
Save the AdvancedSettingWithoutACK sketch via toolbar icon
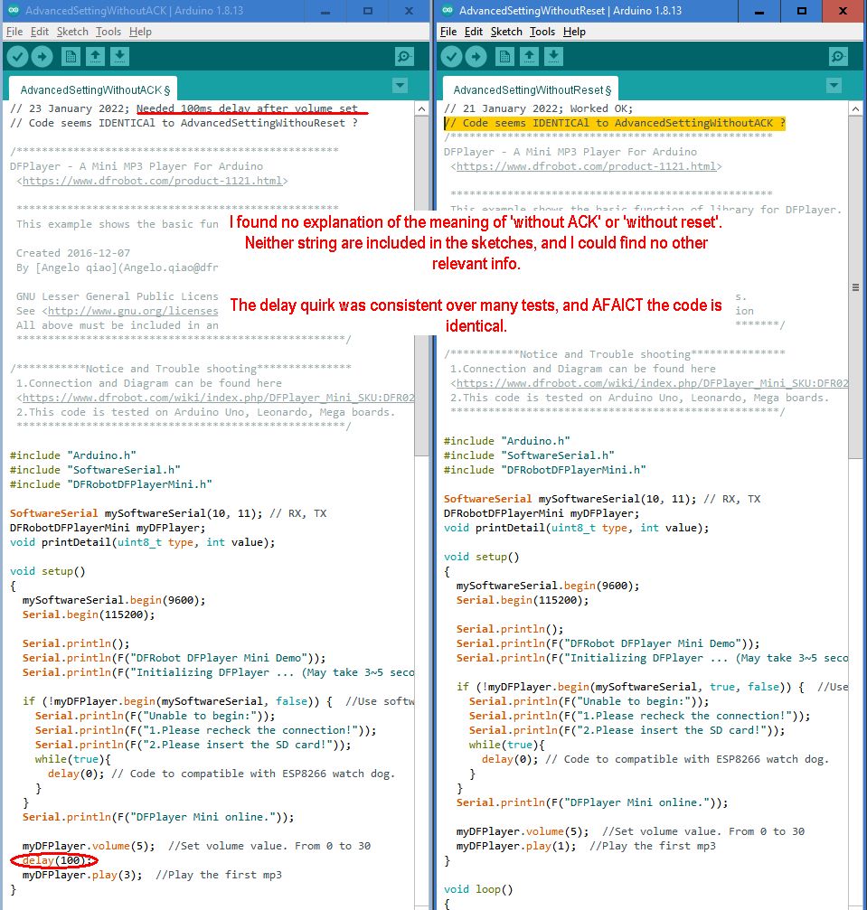(119, 55)
